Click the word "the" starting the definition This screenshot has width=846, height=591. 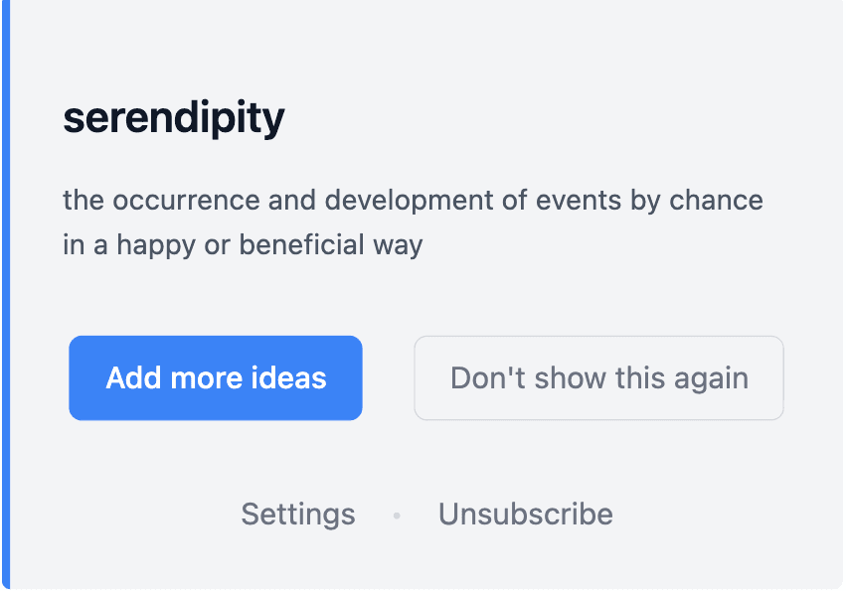coord(84,201)
